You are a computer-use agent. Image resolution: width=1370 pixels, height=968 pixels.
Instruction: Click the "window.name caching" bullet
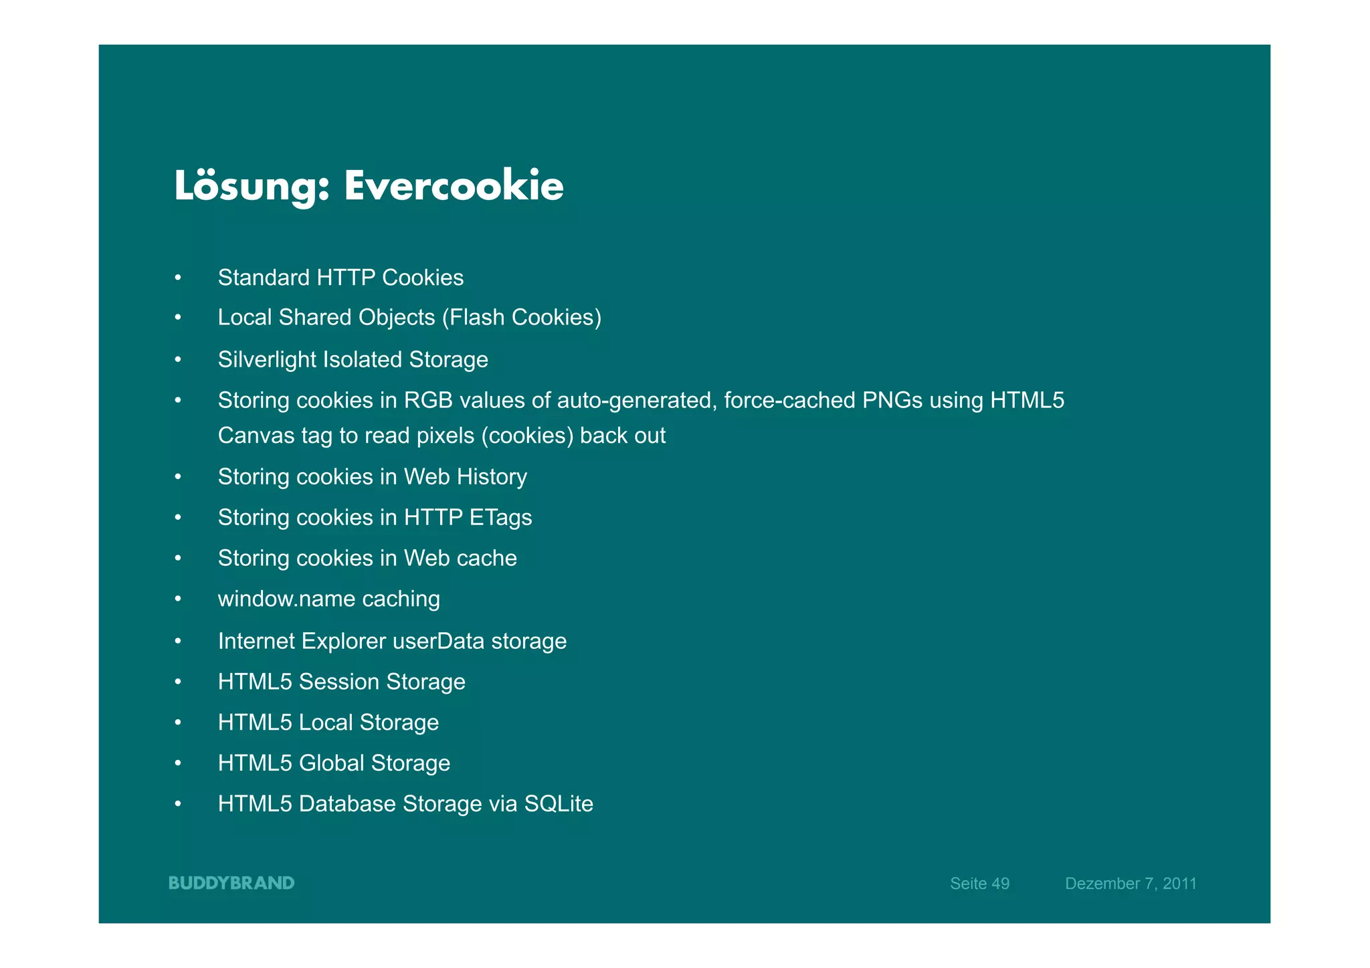328,599
